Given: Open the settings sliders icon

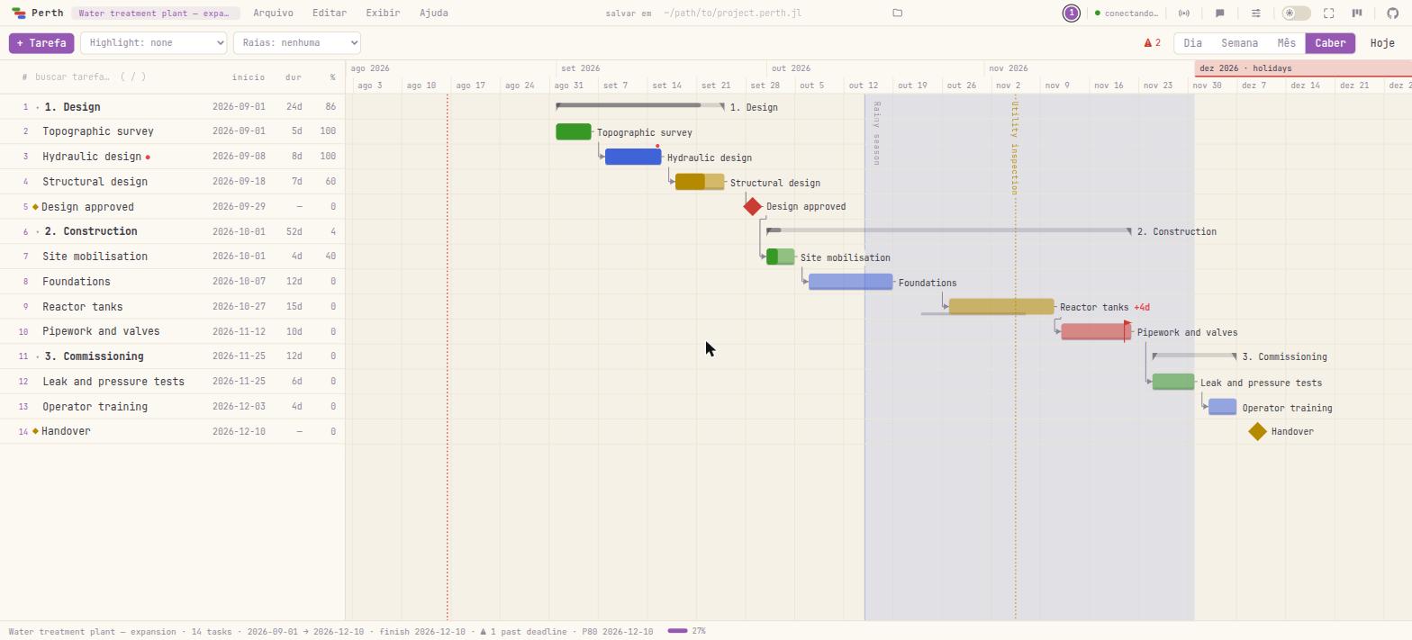Looking at the screenshot, I should pos(1255,14).
